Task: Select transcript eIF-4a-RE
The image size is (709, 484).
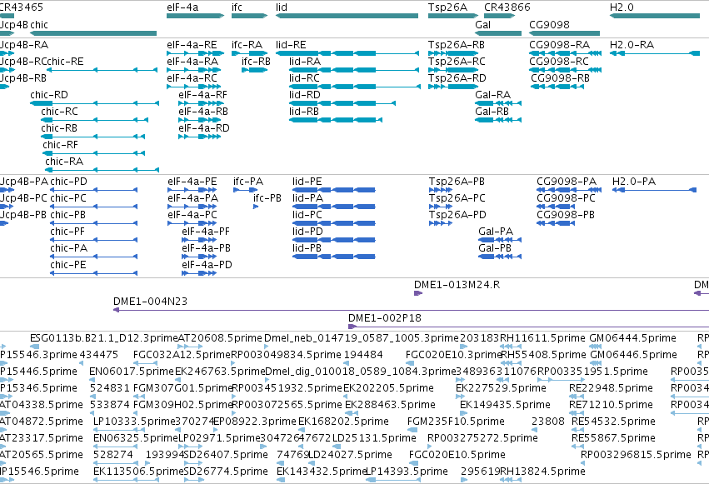Action: click(x=193, y=53)
